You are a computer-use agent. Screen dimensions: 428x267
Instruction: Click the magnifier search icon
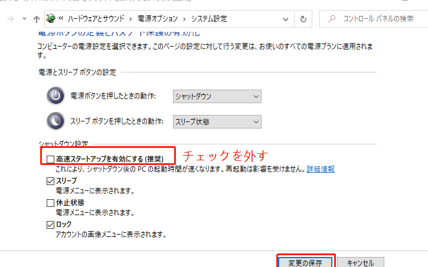click(332, 19)
